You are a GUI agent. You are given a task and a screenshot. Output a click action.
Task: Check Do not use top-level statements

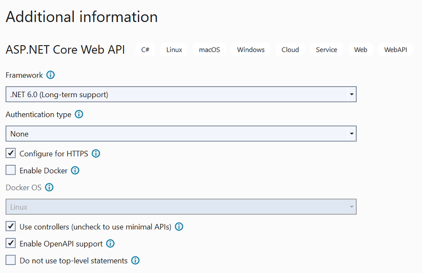coord(11,260)
